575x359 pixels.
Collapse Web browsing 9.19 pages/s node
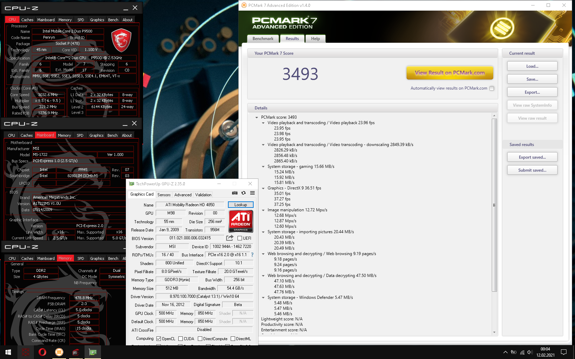pos(263,254)
